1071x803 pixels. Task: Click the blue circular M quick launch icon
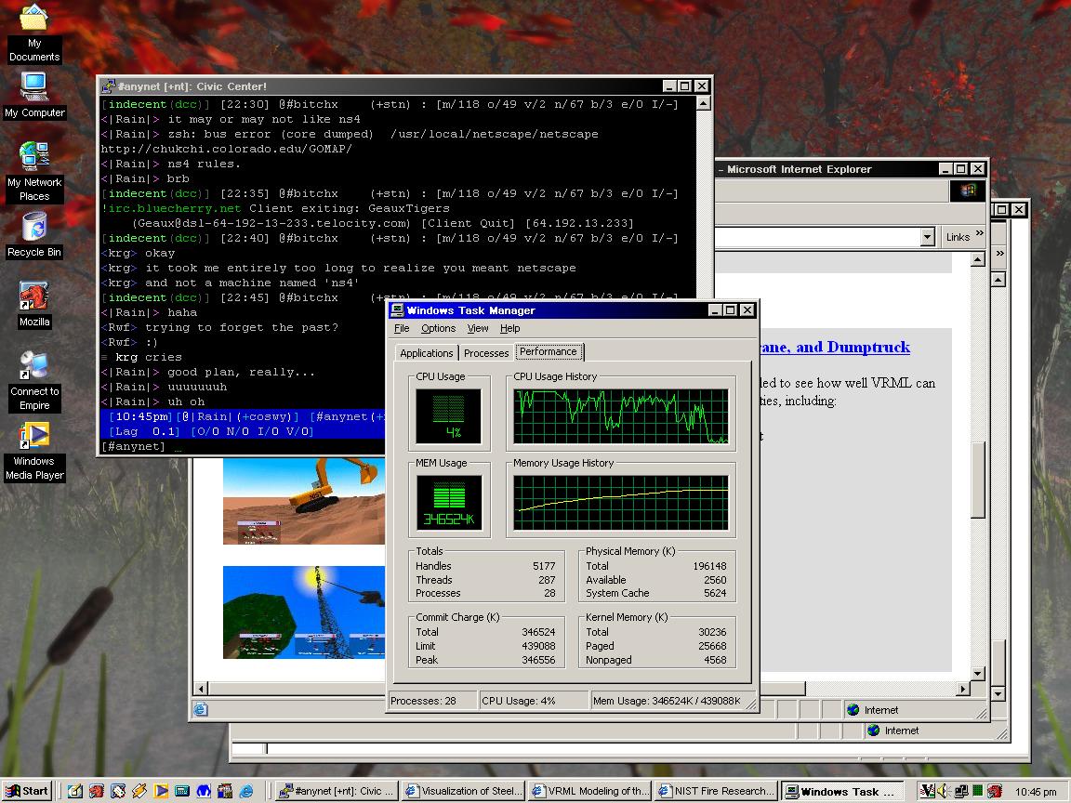point(204,791)
